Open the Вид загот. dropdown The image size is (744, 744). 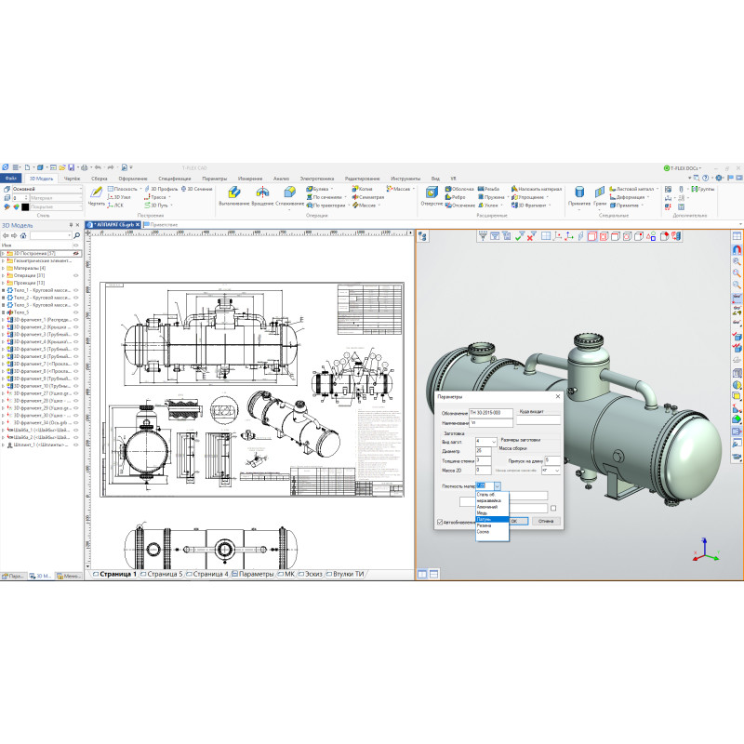click(496, 442)
